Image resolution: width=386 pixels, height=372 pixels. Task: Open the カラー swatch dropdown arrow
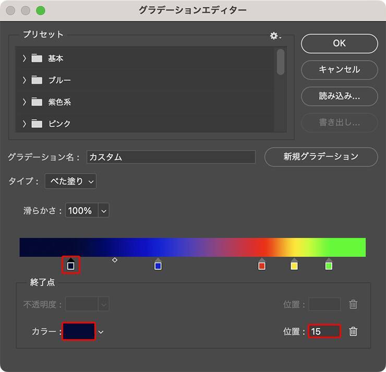click(101, 332)
